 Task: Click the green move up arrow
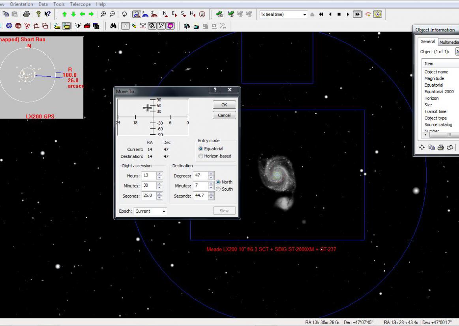coord(64,14)
